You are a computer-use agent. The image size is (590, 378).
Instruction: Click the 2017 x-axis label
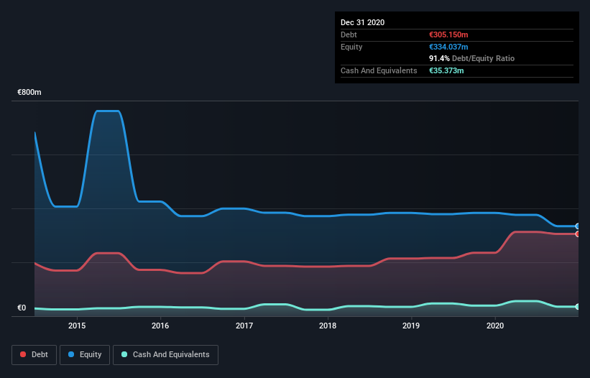pyautogui.click(x=244, y=326)
